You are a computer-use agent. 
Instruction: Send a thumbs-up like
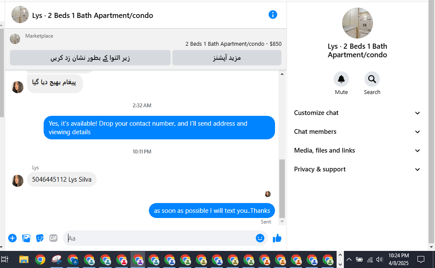click(277, 238)
